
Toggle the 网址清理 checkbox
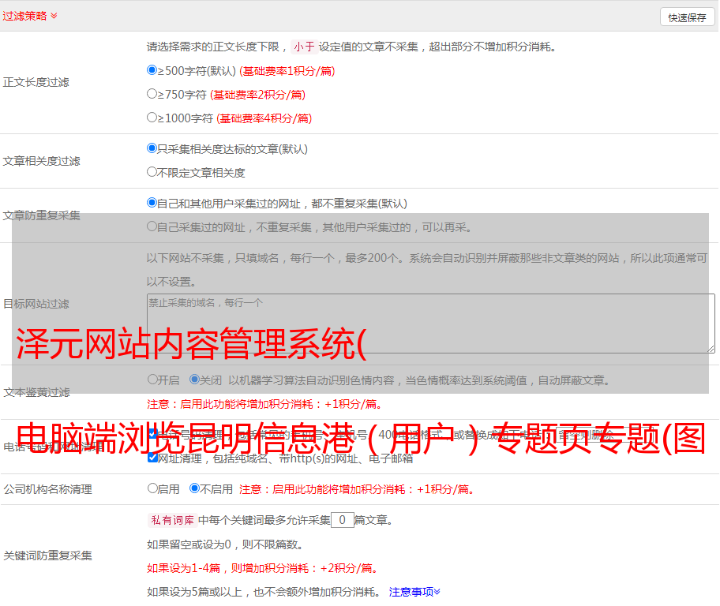153,458
